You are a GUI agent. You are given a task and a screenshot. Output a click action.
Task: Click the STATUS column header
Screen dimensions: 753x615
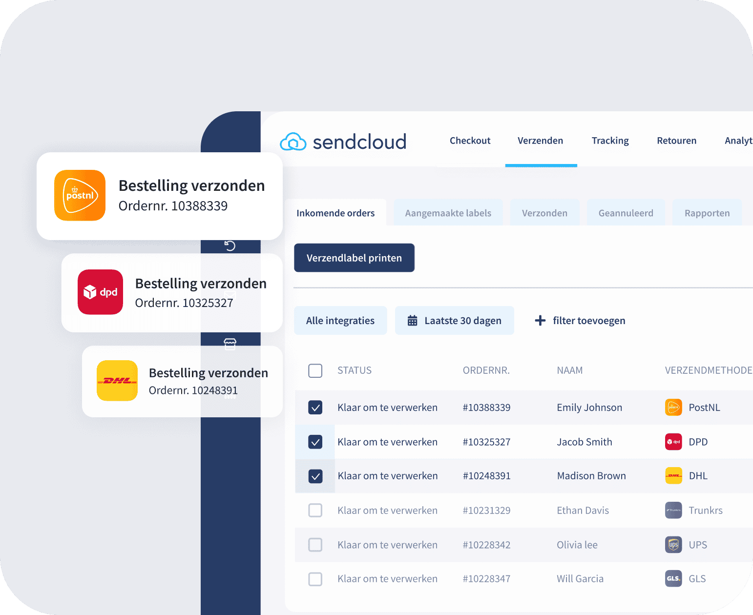pos(355,370)
